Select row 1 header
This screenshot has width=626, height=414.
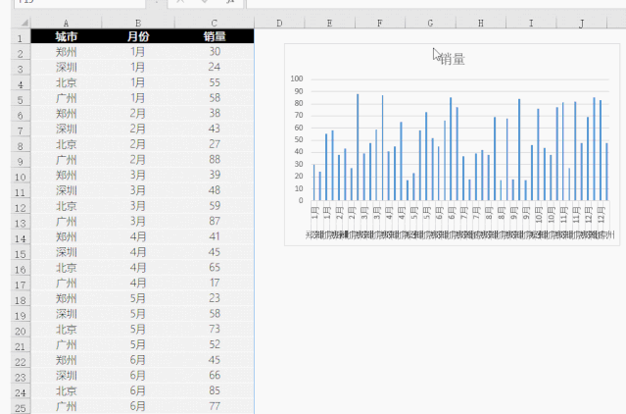17,36
